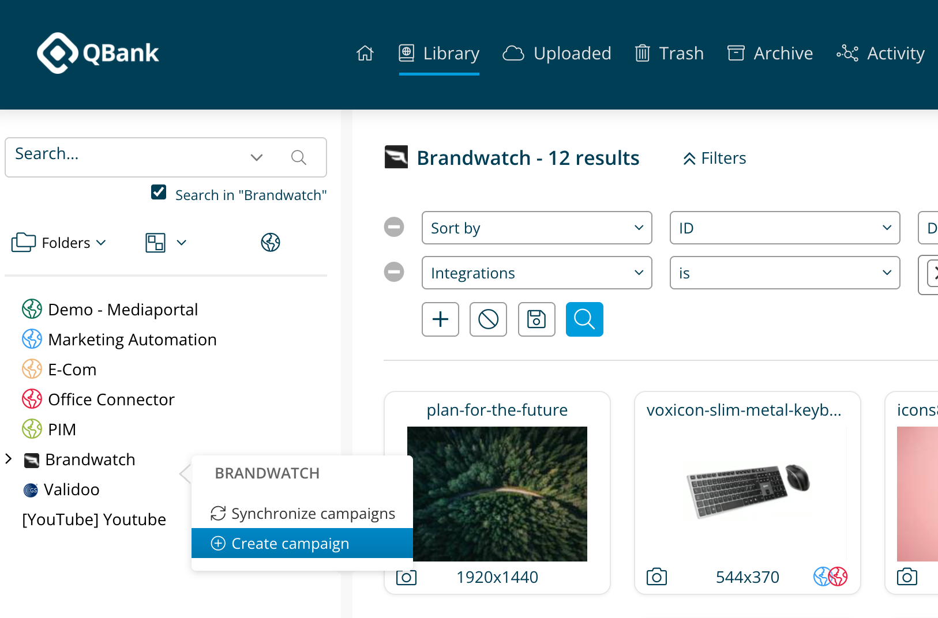938x618 pixels.
Task: Open the Sort by dropdown
Action: coord(537,228)
